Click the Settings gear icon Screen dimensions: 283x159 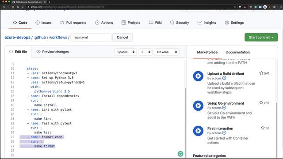coord(227,23)
